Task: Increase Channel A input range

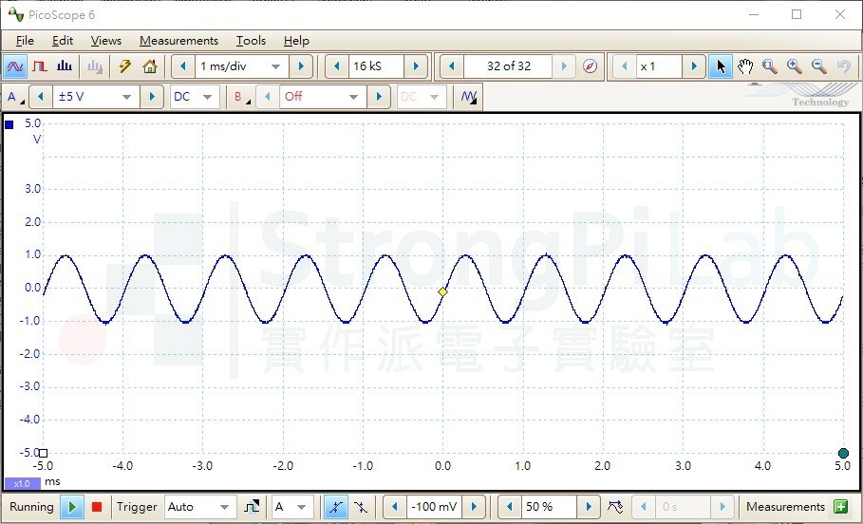Action: click(152, 97)
